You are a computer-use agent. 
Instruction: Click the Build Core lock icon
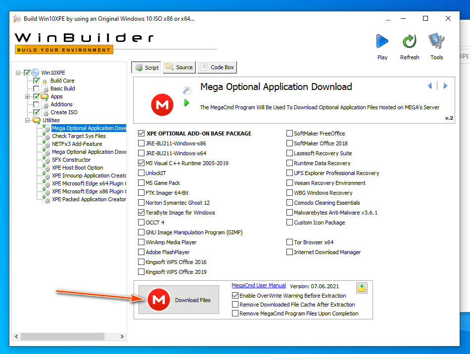(45, 81)
